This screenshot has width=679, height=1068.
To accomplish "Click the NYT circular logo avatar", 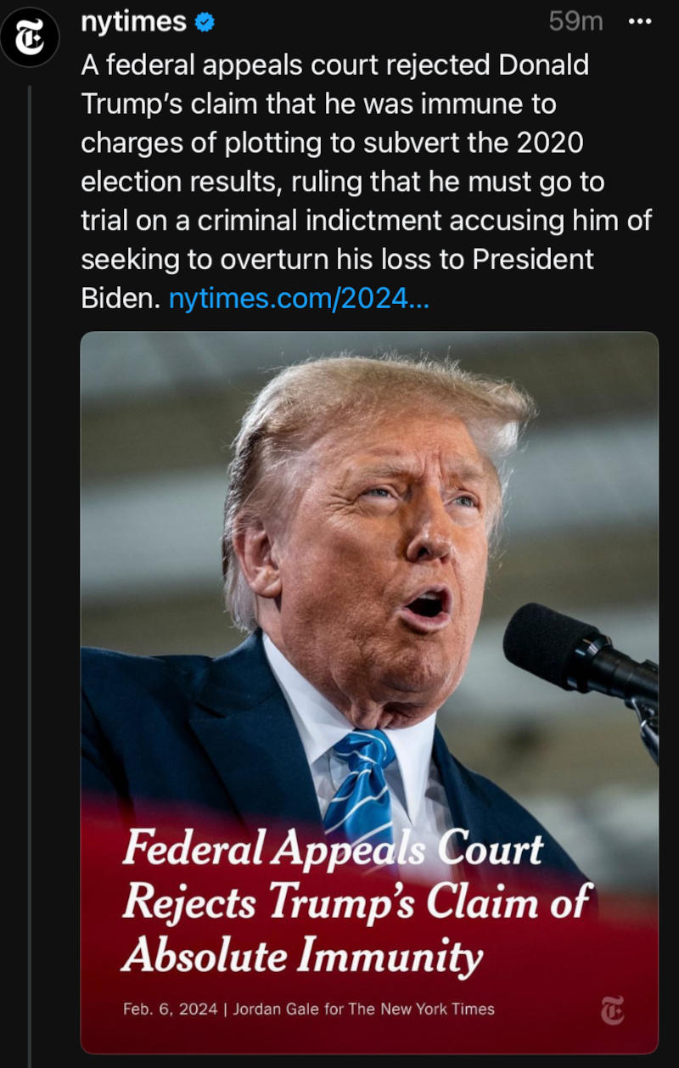I will point(30,37).
